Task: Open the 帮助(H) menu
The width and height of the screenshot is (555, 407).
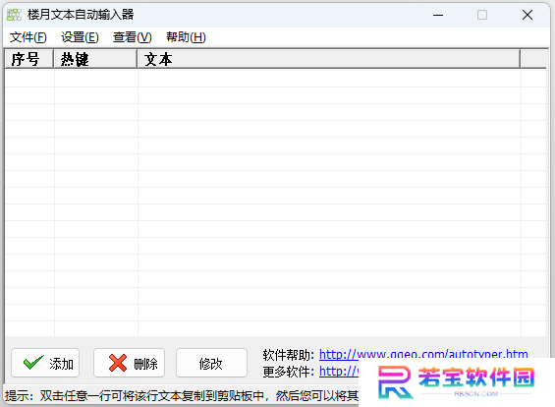Action: [186, 37]
